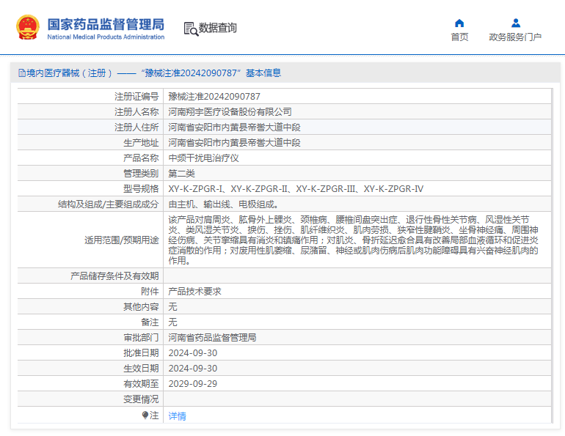Click the 管理类别 row label

[141, 174]
